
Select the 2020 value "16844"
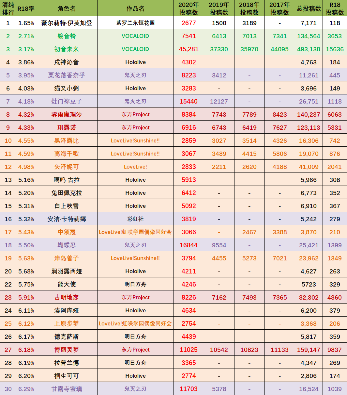189,245
